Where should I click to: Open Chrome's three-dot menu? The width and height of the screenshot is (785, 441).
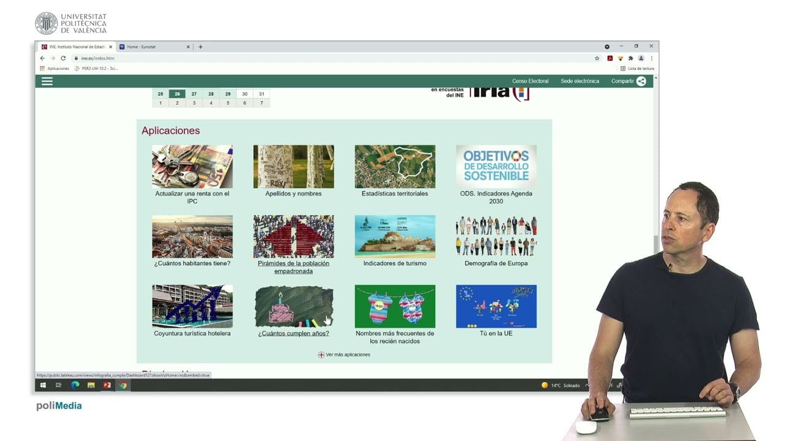(651, 58)
